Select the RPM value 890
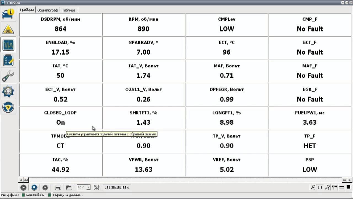 coord(143,29)
